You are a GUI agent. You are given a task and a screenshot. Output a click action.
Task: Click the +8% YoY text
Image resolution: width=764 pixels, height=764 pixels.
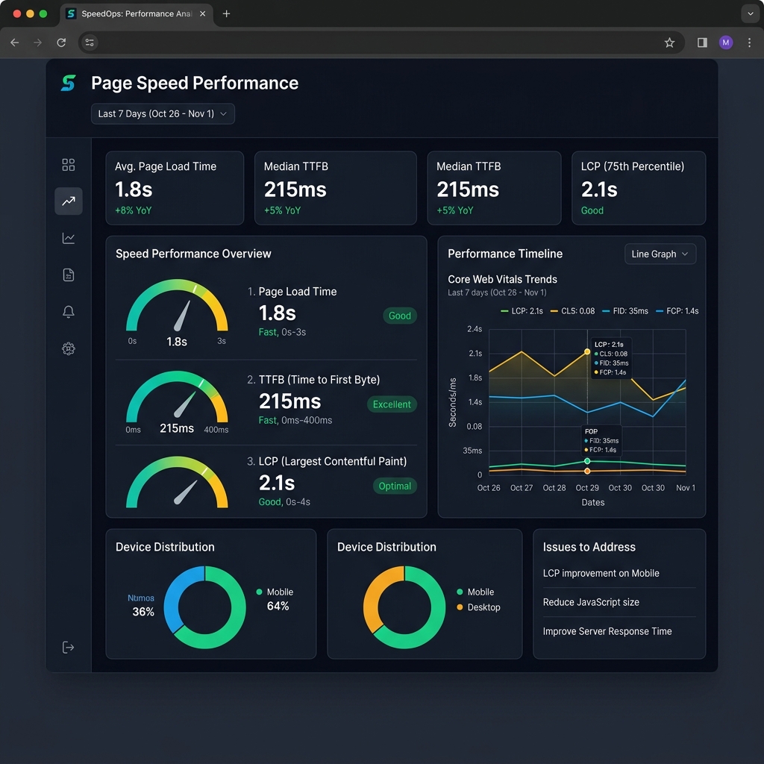pos(133,210)
